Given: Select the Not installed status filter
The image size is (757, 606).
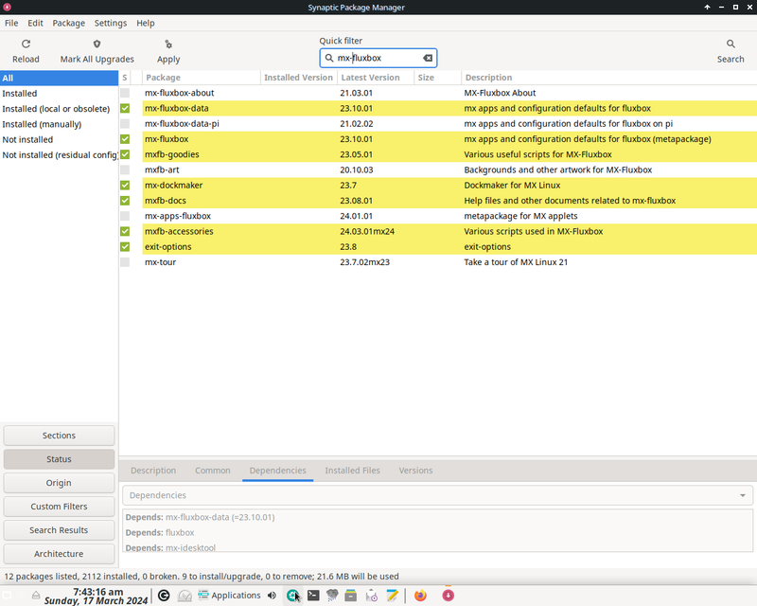Looking at the screenshot, I should click(59, 139).
